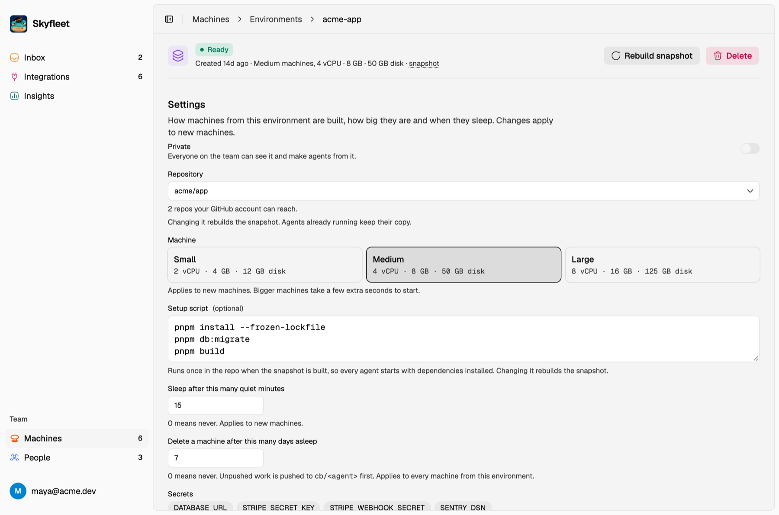This screenshot has width=779, height=515.
Task: Click the Integrations plug icon
Action: [14, 77]
